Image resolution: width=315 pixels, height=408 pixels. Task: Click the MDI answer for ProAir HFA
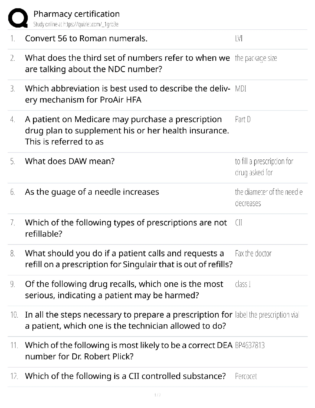pos(241,89)
